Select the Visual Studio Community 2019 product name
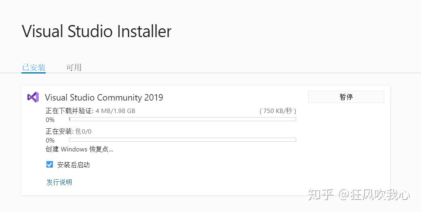This screenshot has height=212, width=421. 104,97
